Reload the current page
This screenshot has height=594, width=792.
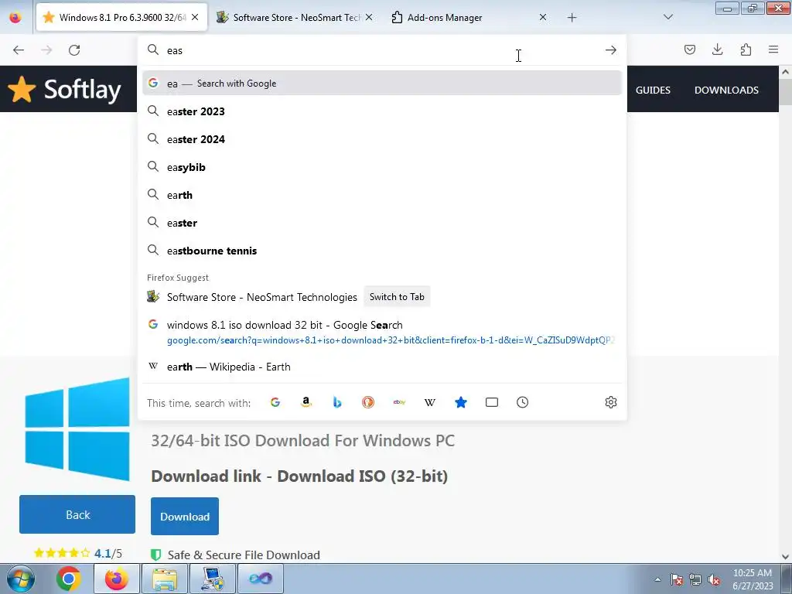point(74,50)
